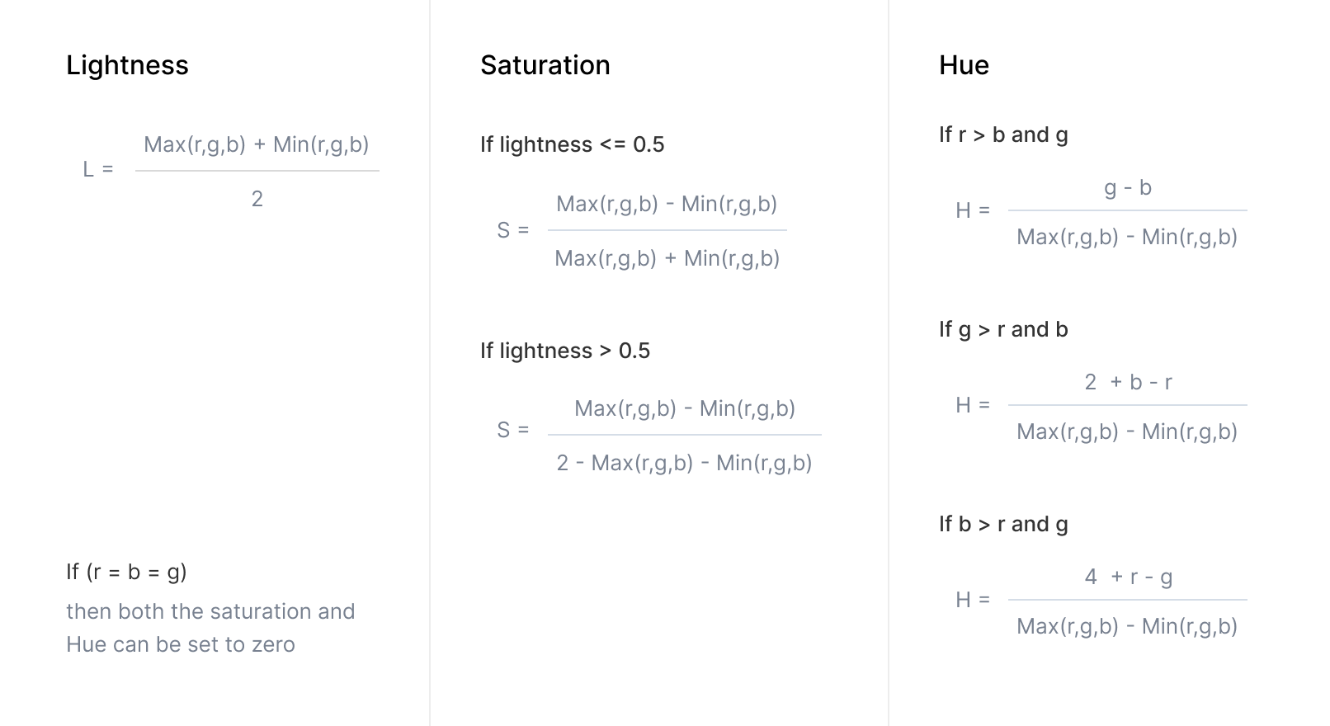
Task: Click the denominator 2 in the Lightness formula
Action: [x=257, y=199]
